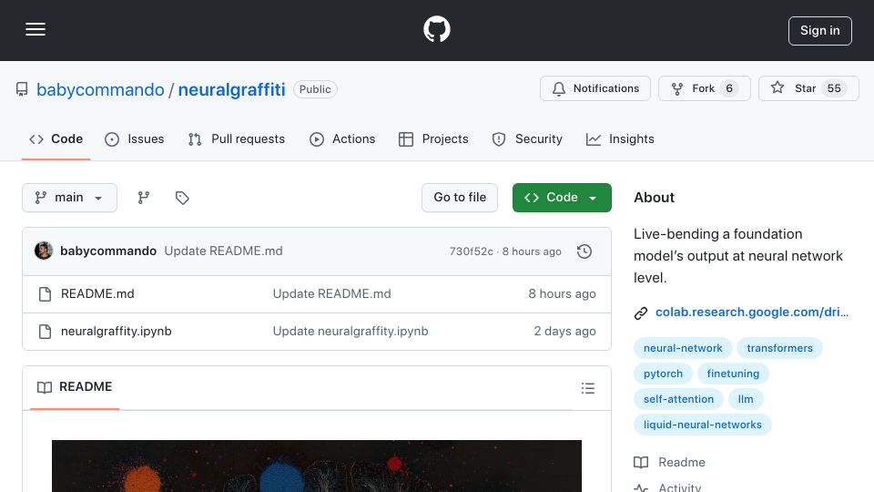874x492 pixels.
Task: Switch to the Issues tab
Action: (x=135, y=138)
